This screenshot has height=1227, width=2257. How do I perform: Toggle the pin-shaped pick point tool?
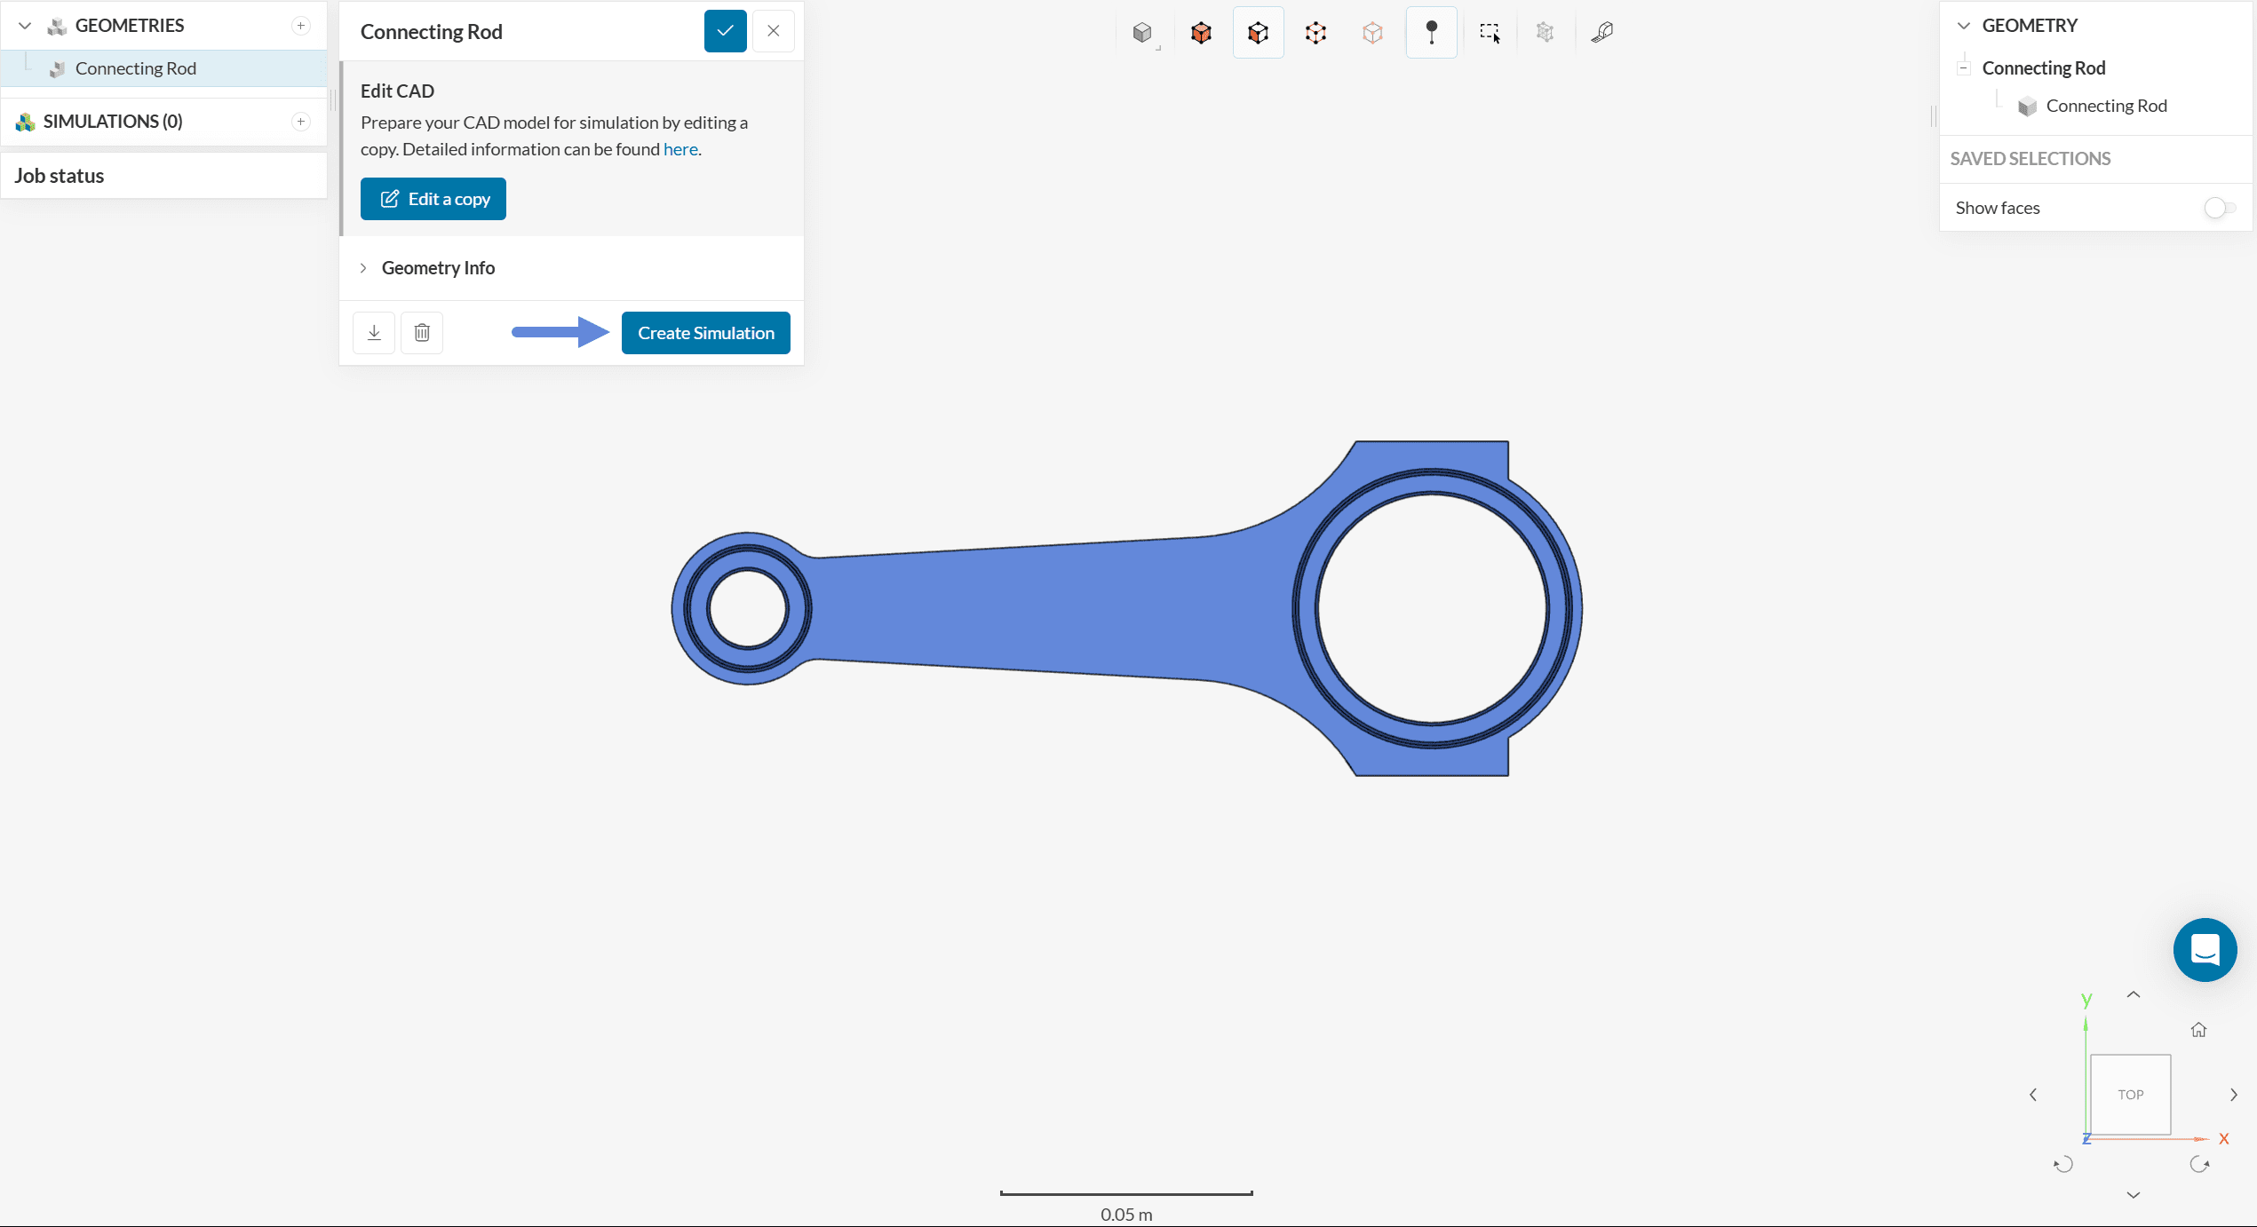(1431, 33)
